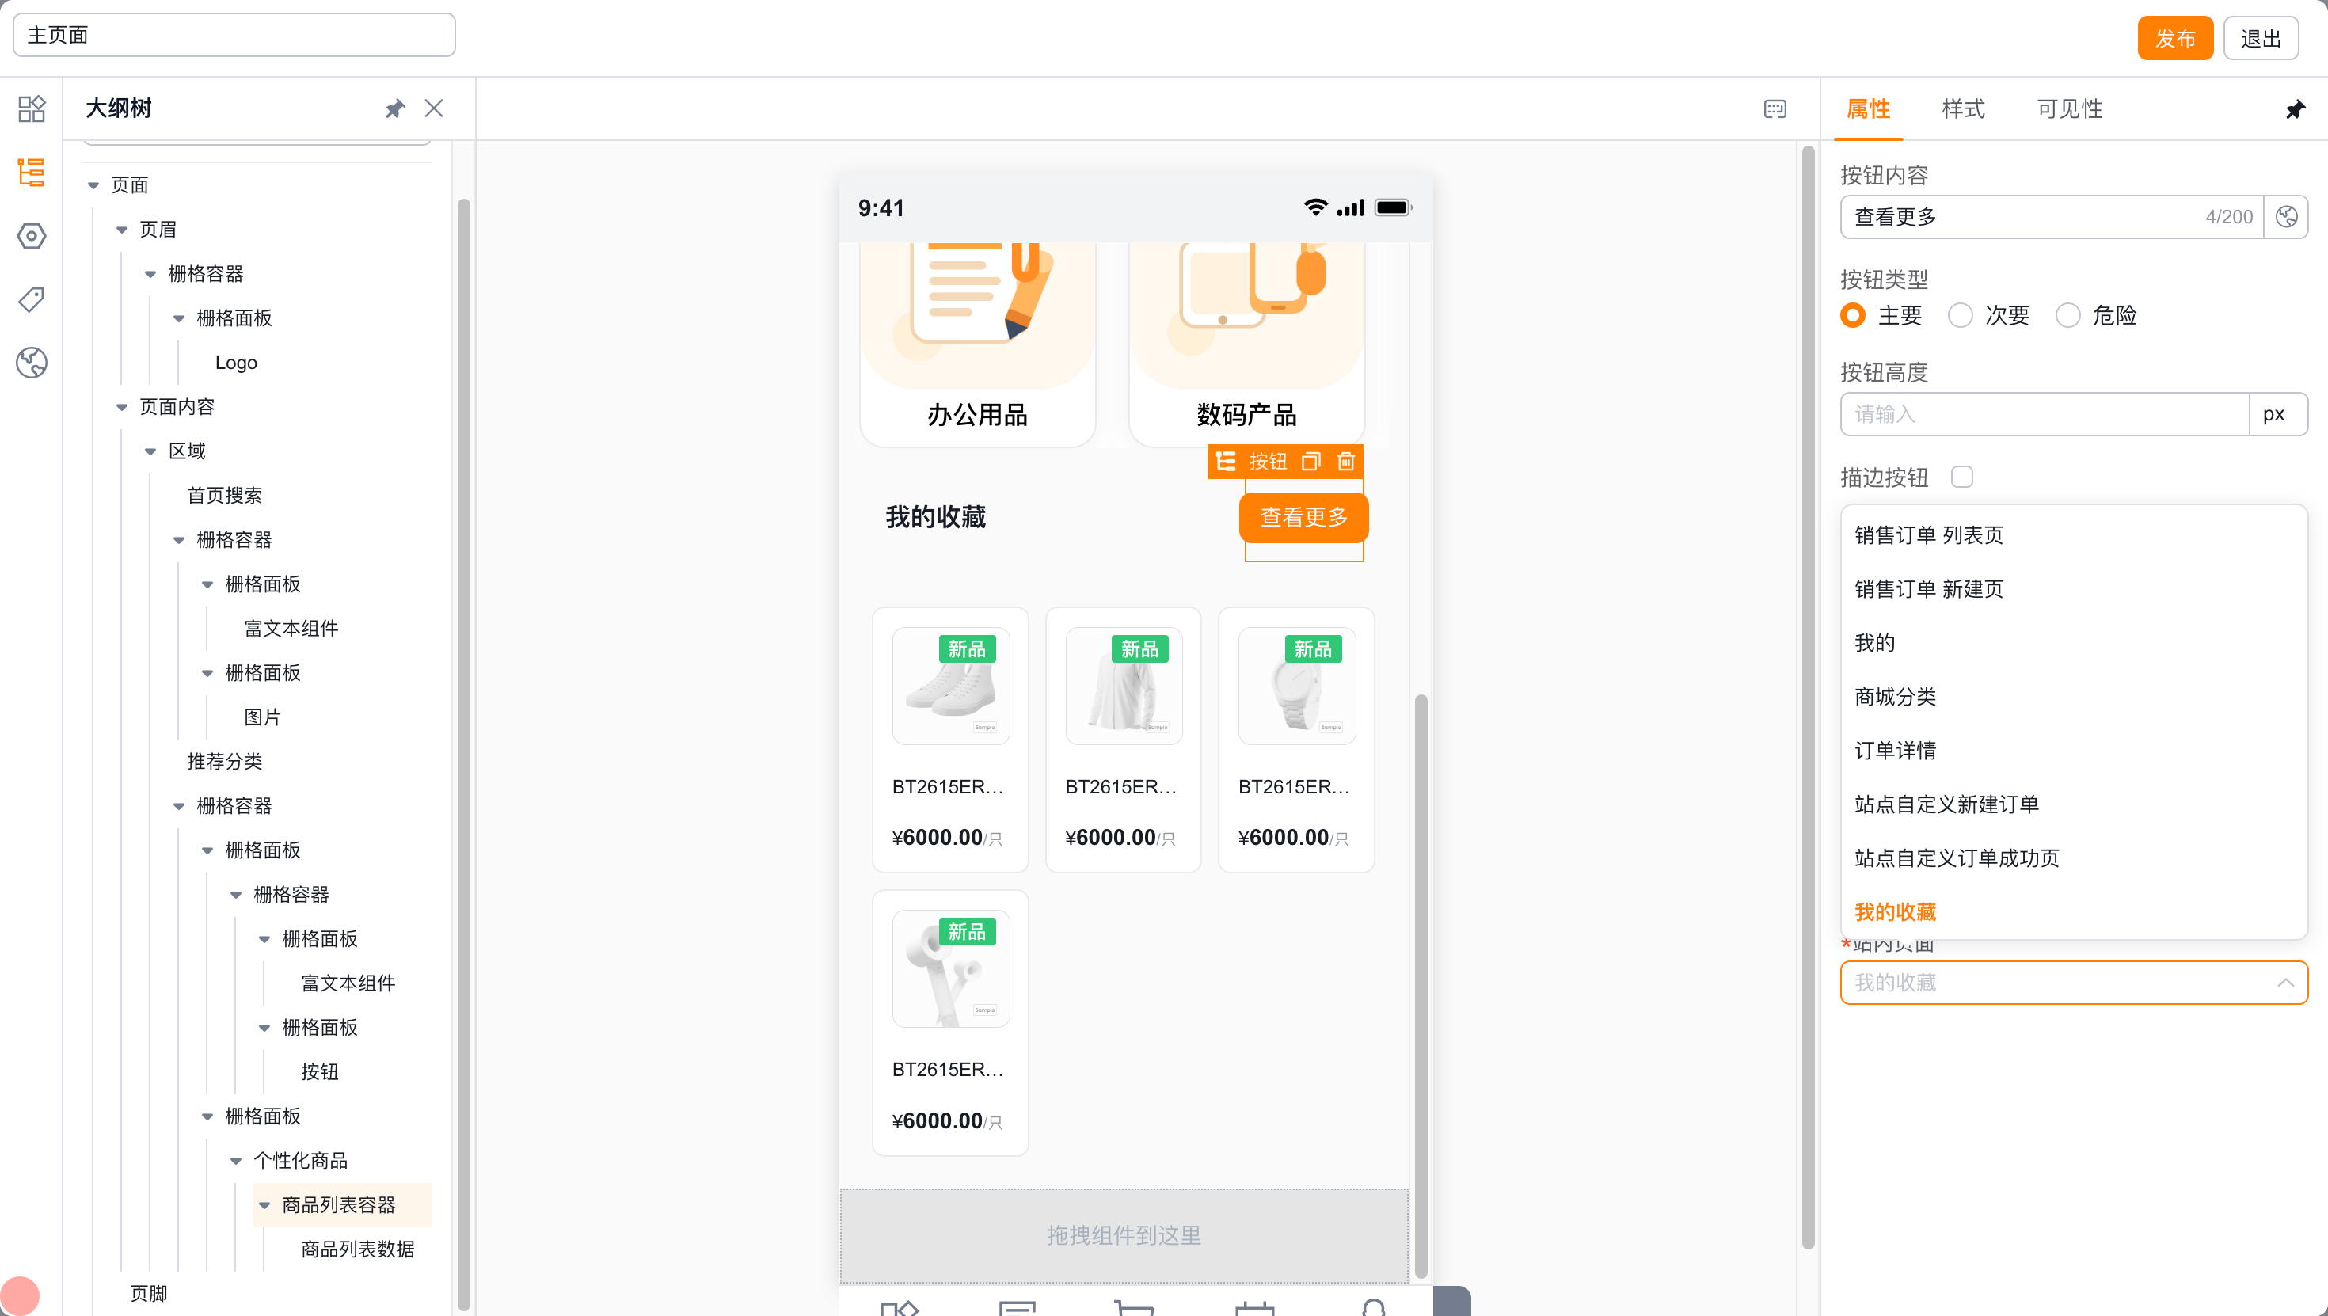Screen dimensions: 2328x1316
Task: Select the outline tree icon in left sidebar
Action: pyautogui.click(x=32, y=172)
